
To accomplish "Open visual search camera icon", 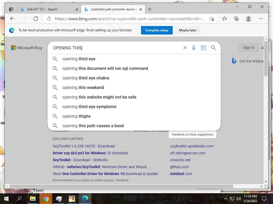I will pos(203,48).
